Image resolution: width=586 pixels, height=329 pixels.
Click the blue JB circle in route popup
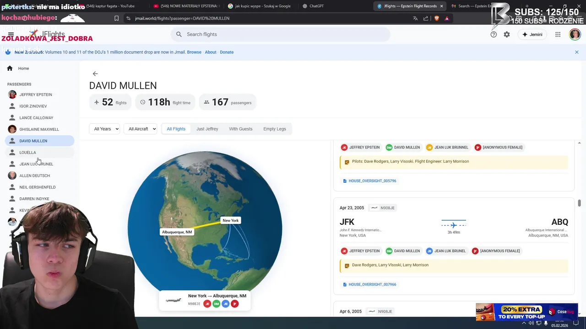pos(225,304)
